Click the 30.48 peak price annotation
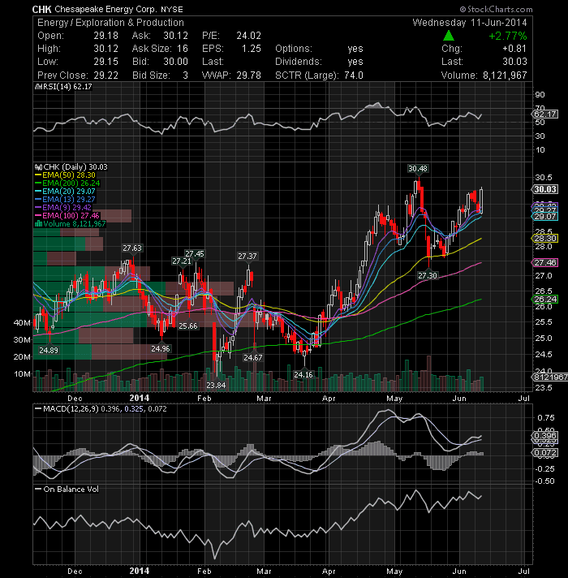 tap(418, 169)
